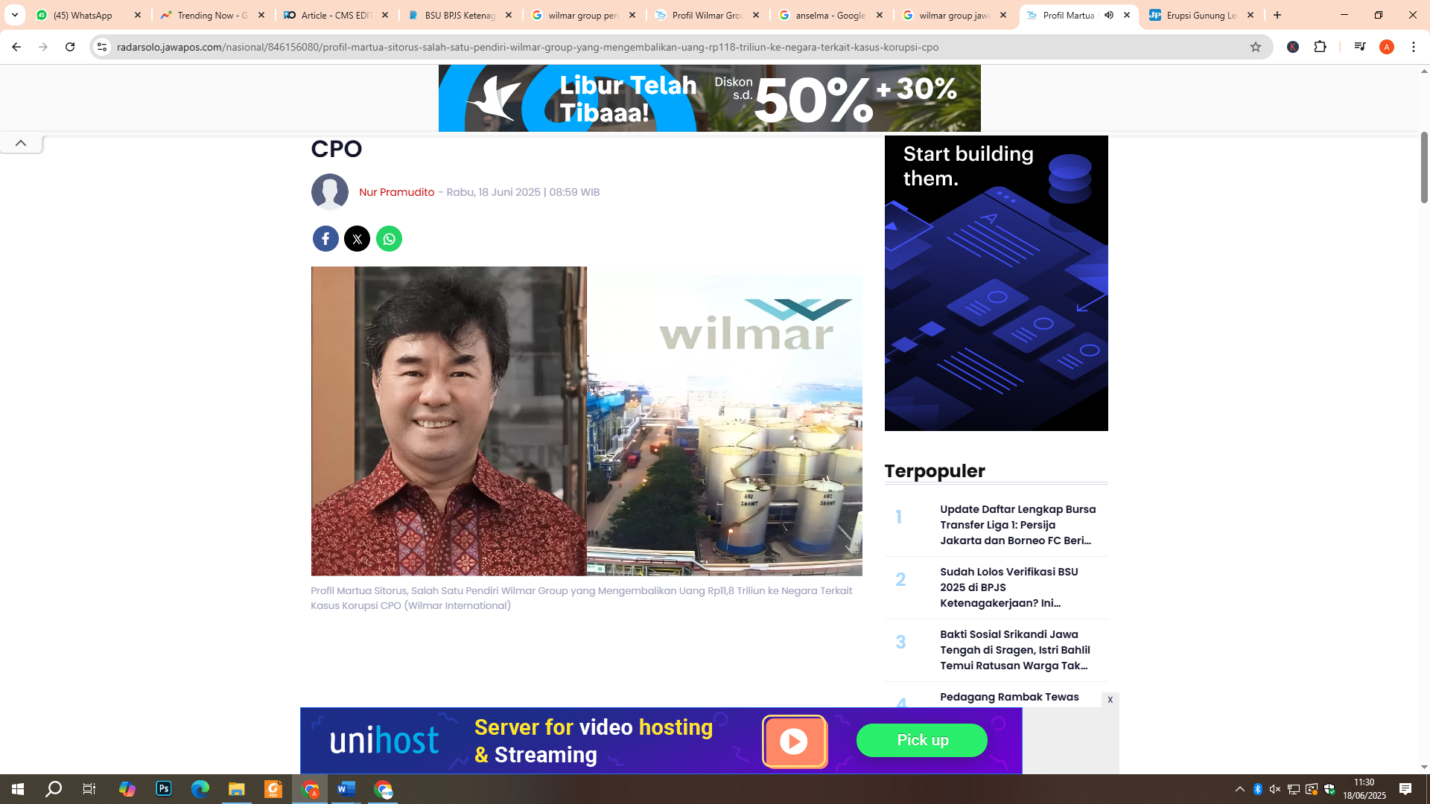Open Photoshop from taskbar
1430x804 pixels.
(x=164, y=789)
